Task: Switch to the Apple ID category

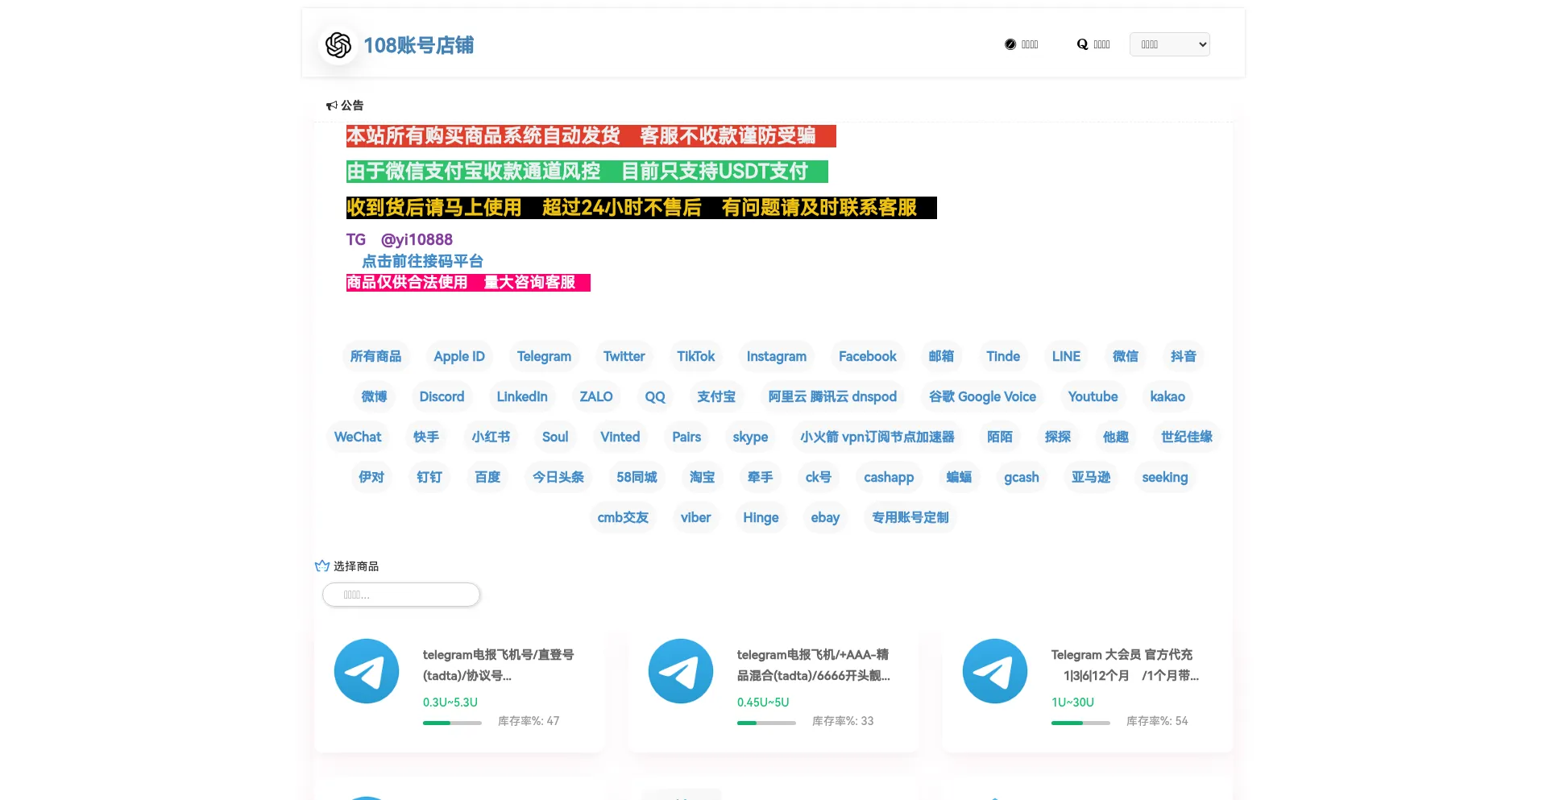Action: click(x=459, y=356)
